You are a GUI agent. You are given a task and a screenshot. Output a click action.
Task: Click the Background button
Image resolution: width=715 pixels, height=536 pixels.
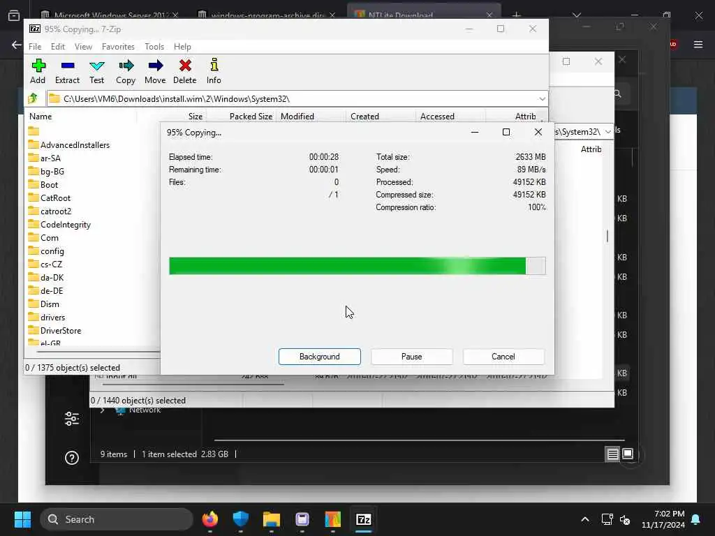point(320,357)
